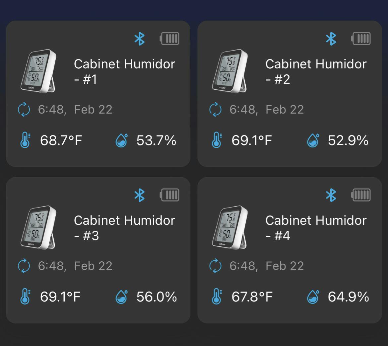Tap the Bluetooth icon on Cabinet Humidor #4
The height and width of the screenshot is (346, 388).
[331, 195]
